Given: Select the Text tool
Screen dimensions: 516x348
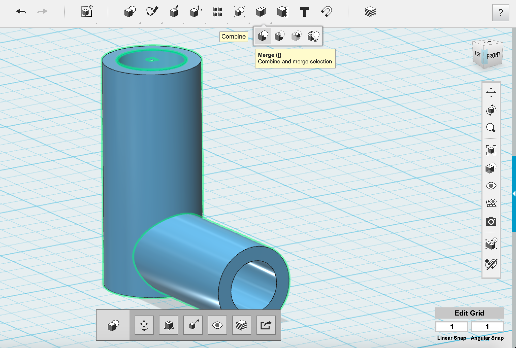Looking at the screenshot, I should (x=304, y=12).
